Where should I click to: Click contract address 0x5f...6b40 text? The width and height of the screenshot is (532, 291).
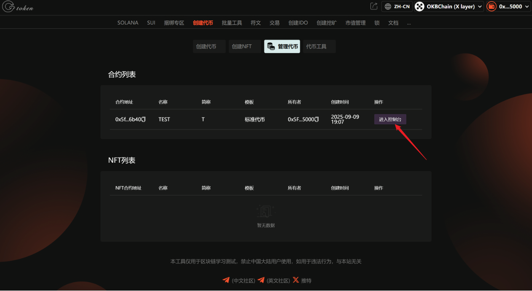(x=128, y=119)
